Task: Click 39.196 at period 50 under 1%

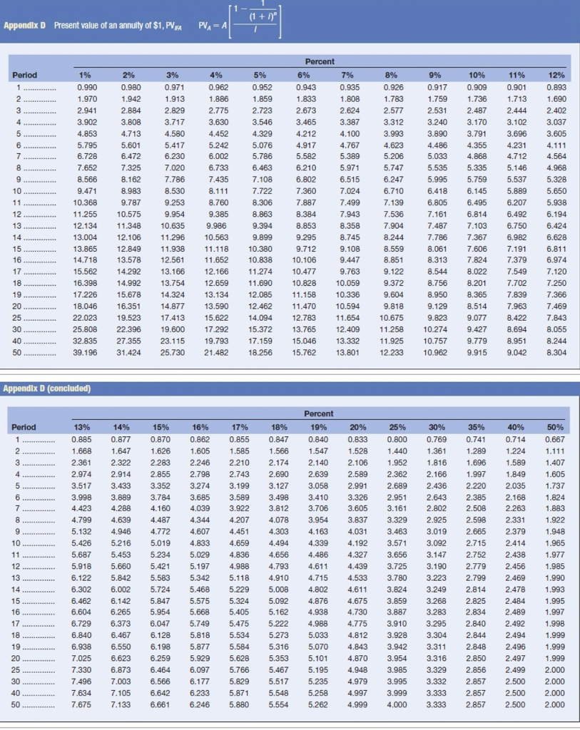Action: (x=86, y=352)
